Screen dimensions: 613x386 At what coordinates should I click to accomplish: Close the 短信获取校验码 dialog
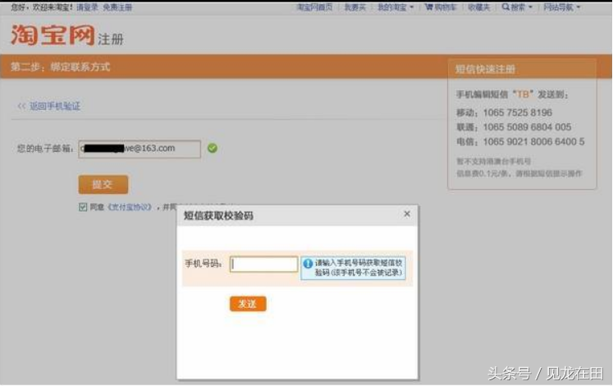point(407,214)
